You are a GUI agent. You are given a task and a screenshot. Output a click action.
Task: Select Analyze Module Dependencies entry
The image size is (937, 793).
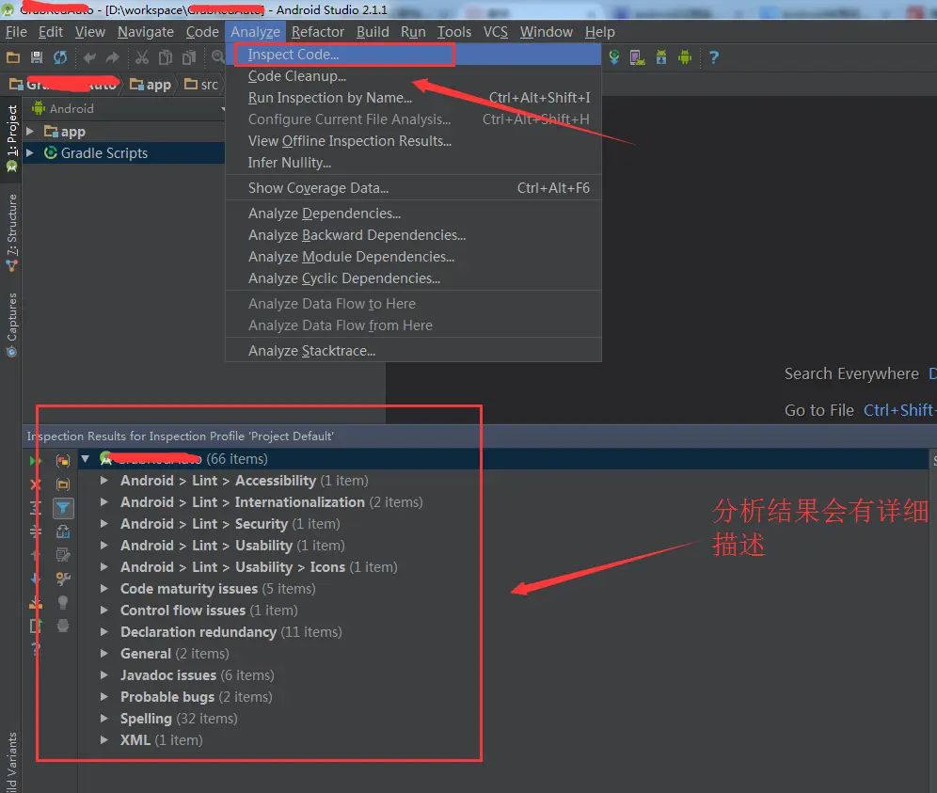click(414, 257)
